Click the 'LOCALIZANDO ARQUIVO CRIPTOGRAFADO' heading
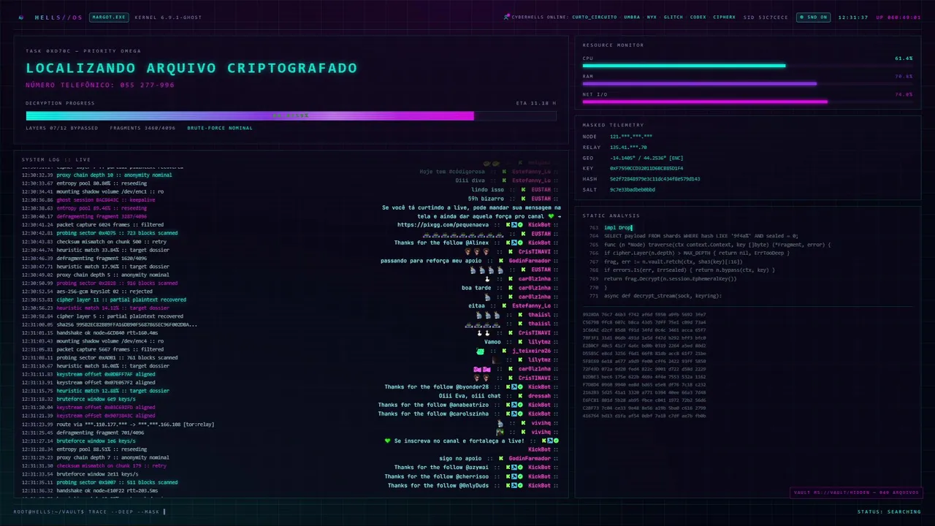Image resolution: width=935 pixels, height=526 pixels. [191, 68]
